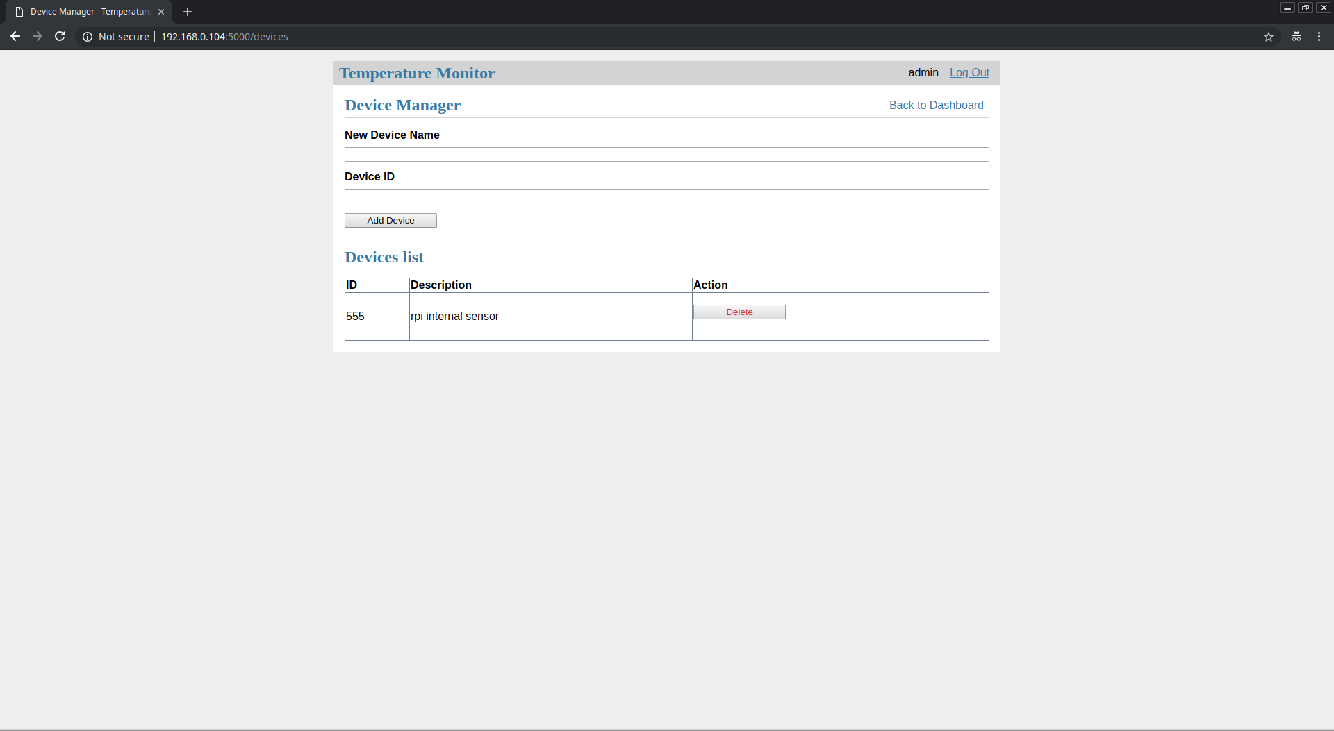Click the admin username text

(x=923, y=72)
